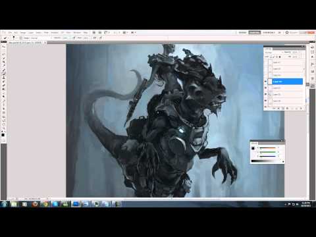Click the red slider in Color panel
Screen dimensions: 316x237
pyautogui.click(x=268, y=148)
